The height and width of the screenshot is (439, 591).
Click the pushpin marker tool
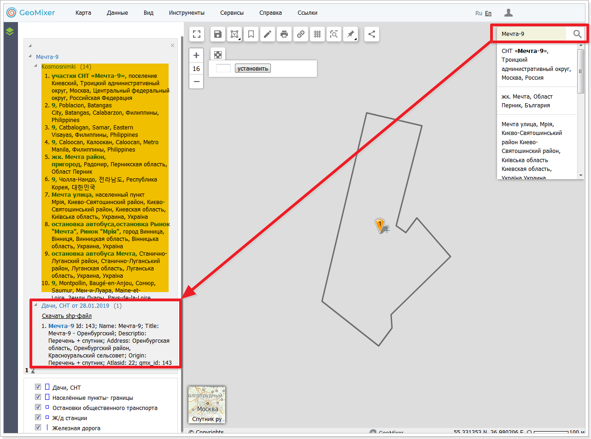pyautogui.click(x=351, y=34)
